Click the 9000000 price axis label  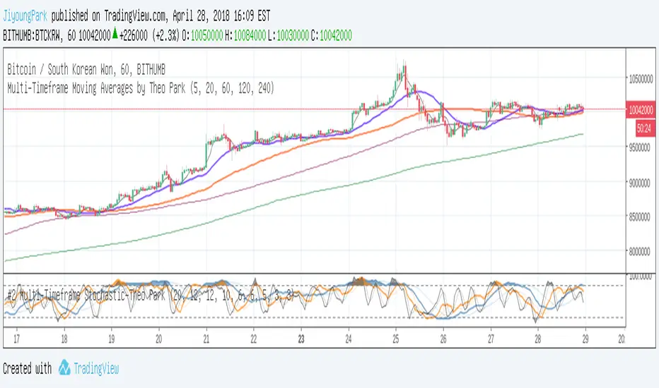coord(641,183)
